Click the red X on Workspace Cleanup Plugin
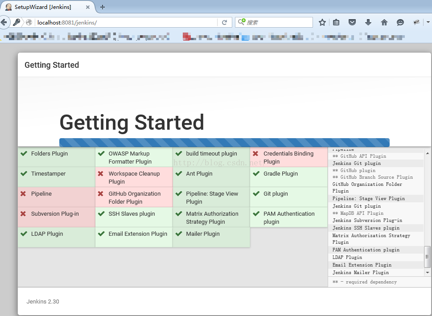Image resolution: width=432 pixels, height=316 pixels. (101, 174)
